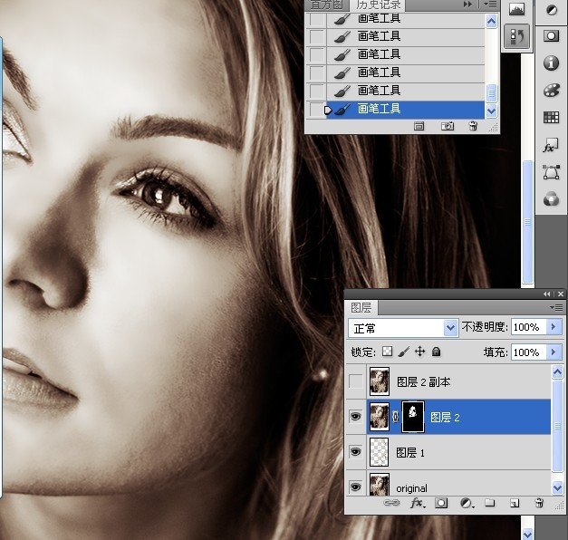Screen dimensions: 568x540
Task: Click History panel scroll up arrow
Action: [x=491, y=22]
